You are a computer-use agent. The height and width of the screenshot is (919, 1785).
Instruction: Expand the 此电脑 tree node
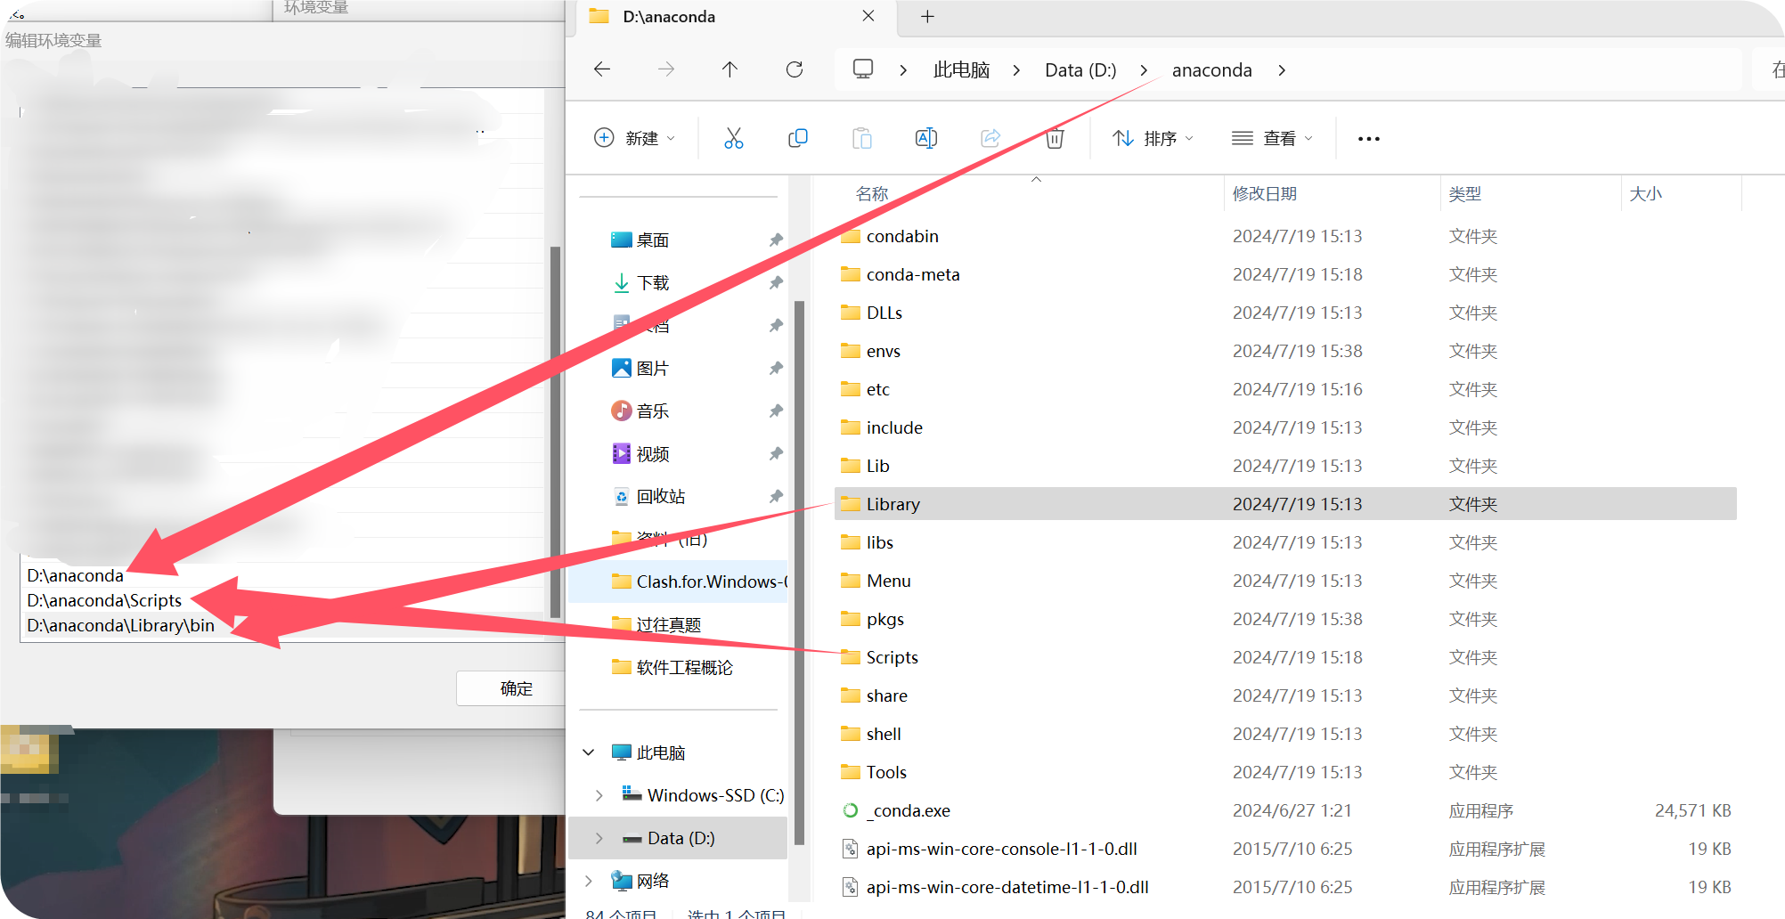click(589, 752)
